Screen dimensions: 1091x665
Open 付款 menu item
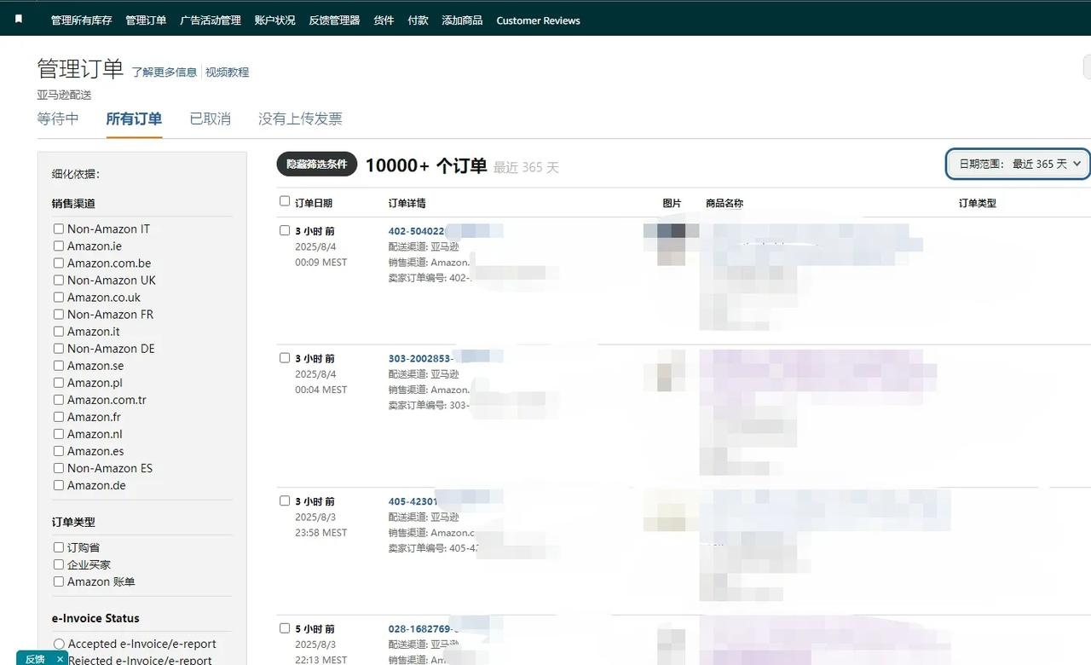pos(418,20)
